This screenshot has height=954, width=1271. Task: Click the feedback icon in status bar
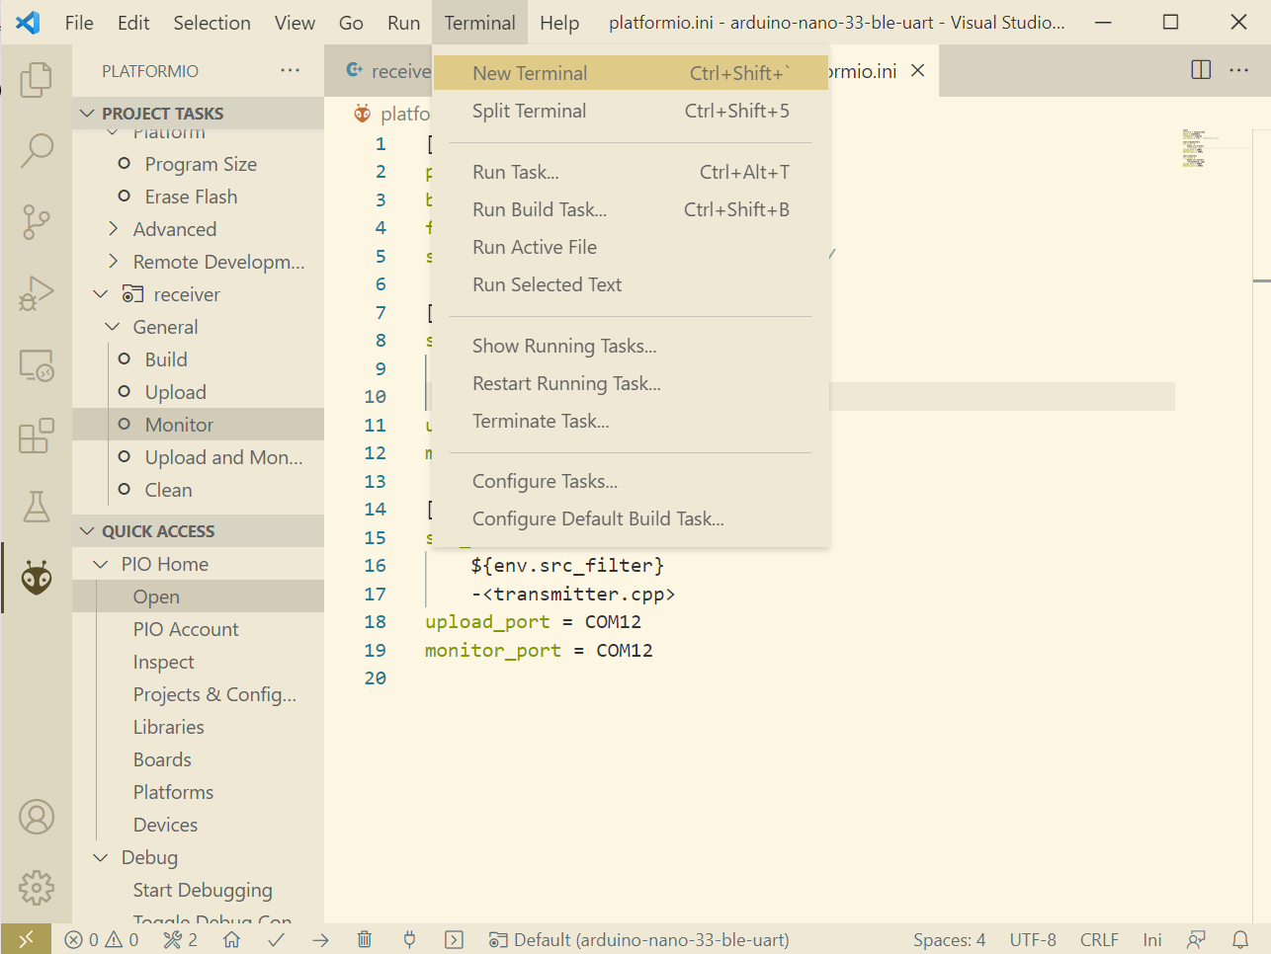tap(1197, 939)
